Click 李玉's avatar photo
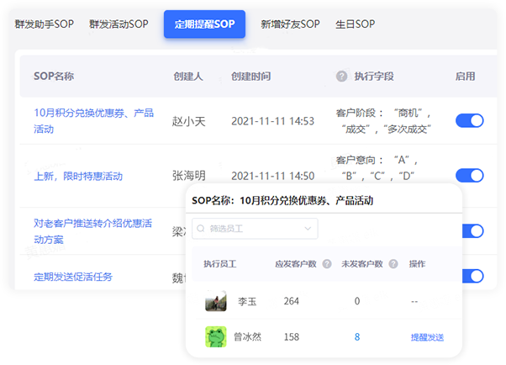The width and height of the screenshot is (506, 365). pyautogui.click(x=216, y=301)
